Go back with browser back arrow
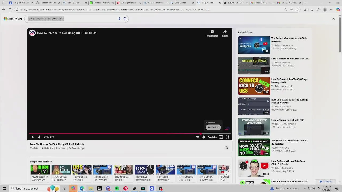Viewport: 342px width, 192px height. pos(3,10)
